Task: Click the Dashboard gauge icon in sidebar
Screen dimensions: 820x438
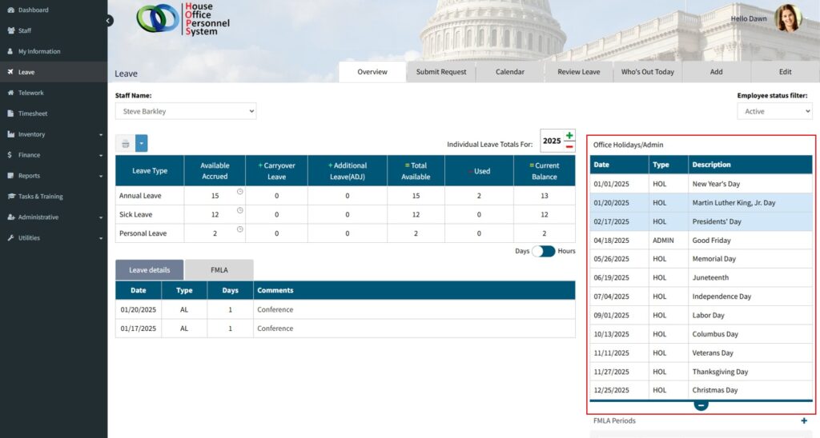Action: pos(10,10)
